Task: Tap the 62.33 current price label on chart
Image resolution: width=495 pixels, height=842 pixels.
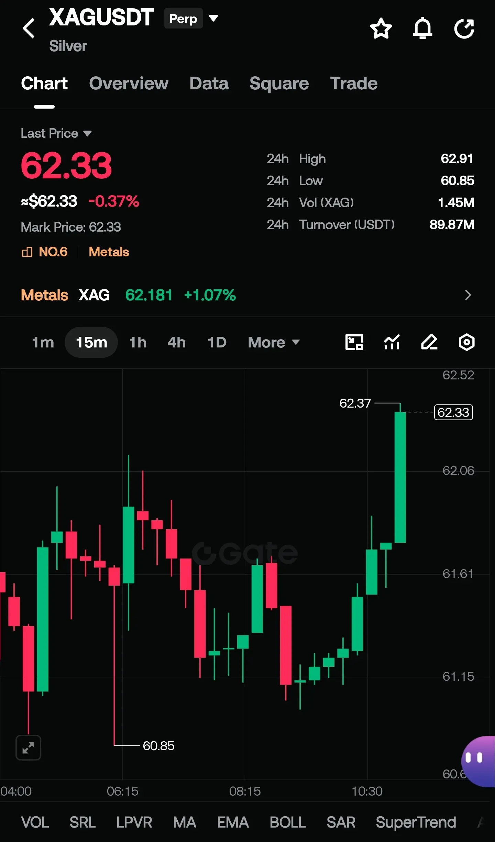Action: 453,412
